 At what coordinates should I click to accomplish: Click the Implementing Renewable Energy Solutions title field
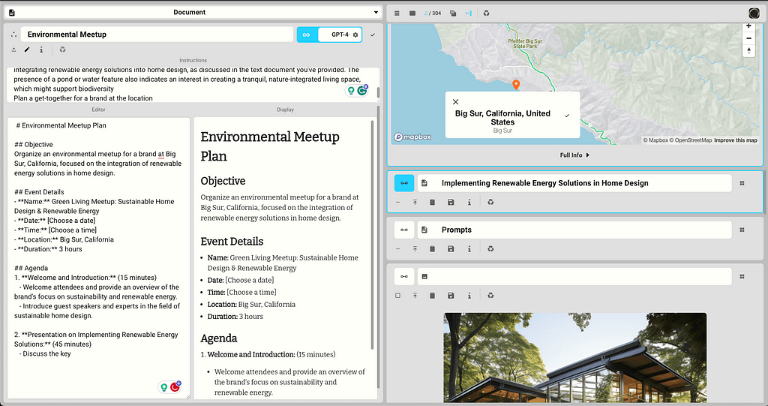click(574, 183)
